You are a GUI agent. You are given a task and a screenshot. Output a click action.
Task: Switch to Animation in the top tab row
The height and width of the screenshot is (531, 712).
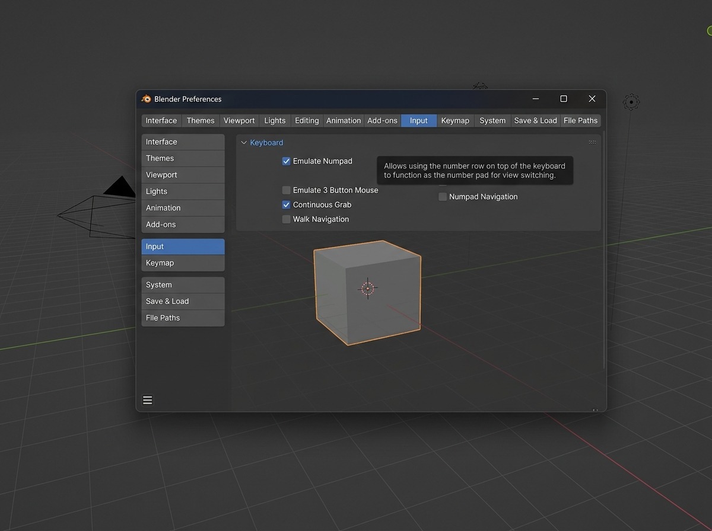coord(344,120)
